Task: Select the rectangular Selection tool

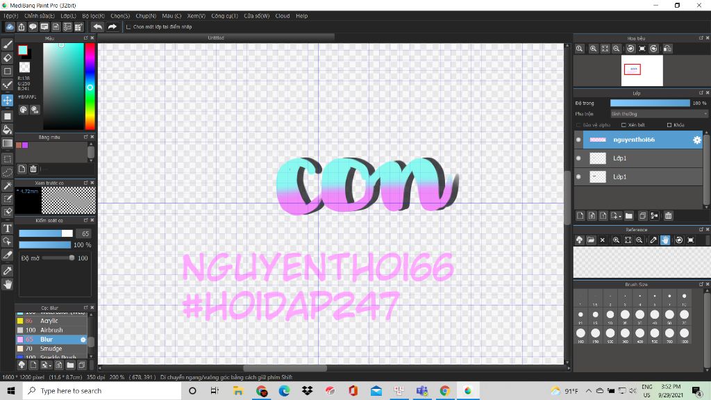Action: coord(7,159)
